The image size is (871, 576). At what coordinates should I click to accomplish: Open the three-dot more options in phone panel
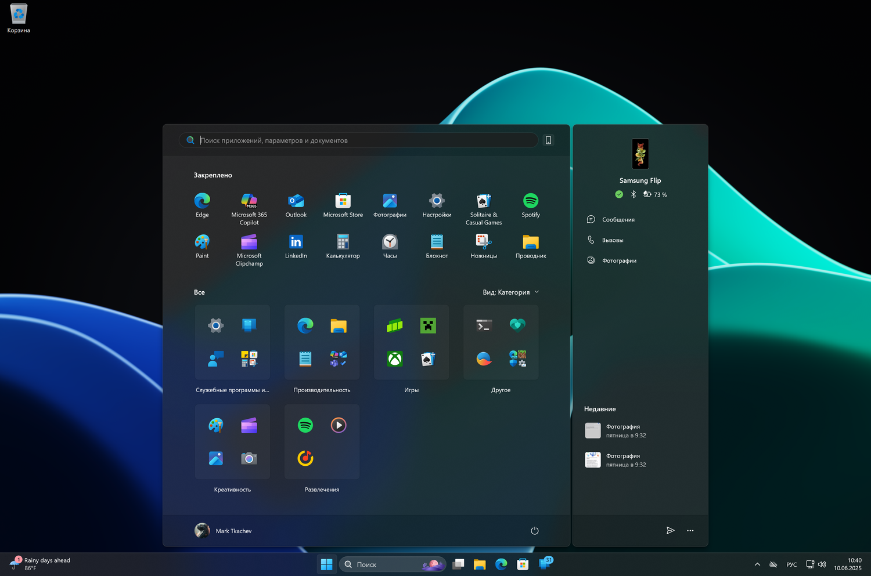tap(690, 531)
